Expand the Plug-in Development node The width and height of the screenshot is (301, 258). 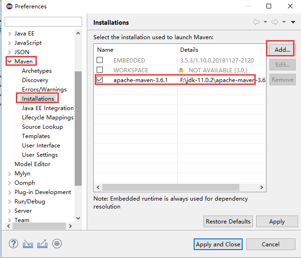[10, 192]
